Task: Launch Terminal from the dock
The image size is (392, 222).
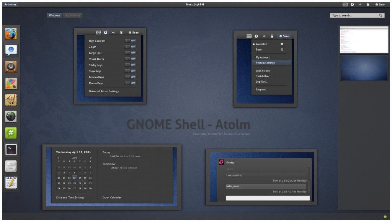Action: 11,149
